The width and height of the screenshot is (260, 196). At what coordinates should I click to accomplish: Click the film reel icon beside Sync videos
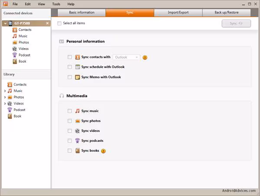[78, 131]
